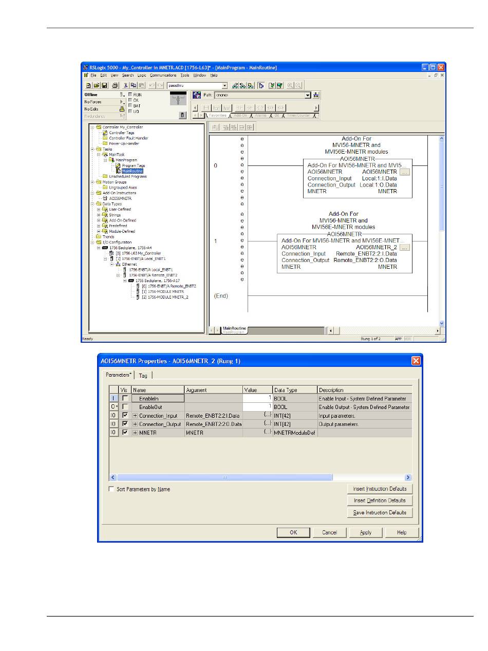Click the ladder editor vertical scrollbar thumb
The image size is (488, 651).
tap(442, 187)
